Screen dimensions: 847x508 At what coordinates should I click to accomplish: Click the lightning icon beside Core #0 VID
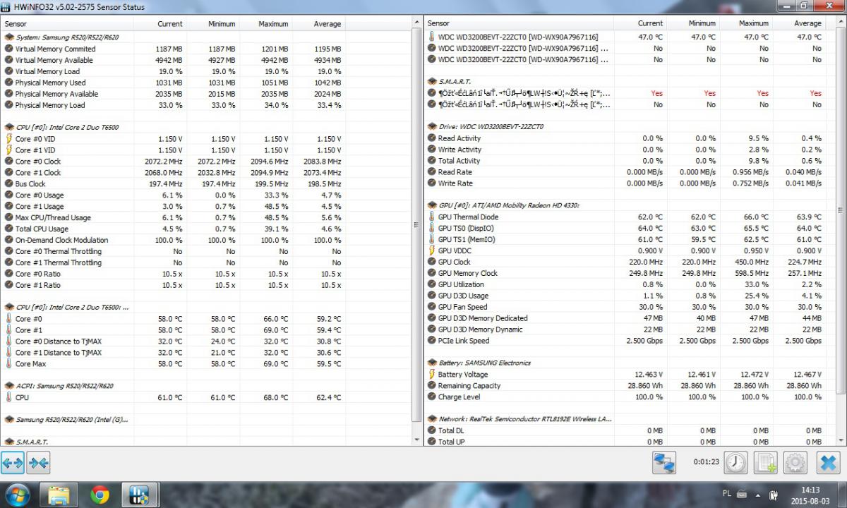point(8,139)
